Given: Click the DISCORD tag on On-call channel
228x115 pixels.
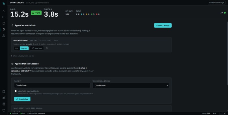Looking at the screenshot, I should (x=34, y=40).
